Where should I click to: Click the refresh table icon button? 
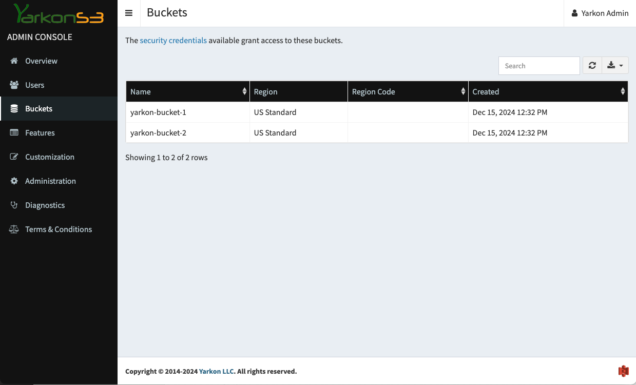[592, 66]
